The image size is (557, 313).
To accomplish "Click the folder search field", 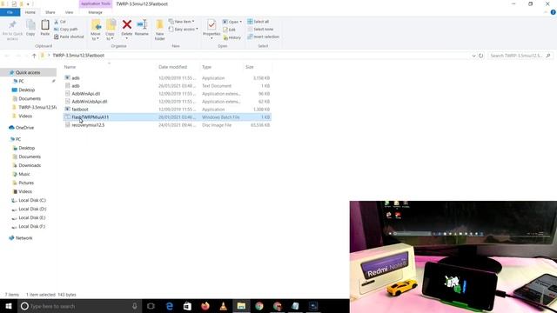I will coord(520,56).
